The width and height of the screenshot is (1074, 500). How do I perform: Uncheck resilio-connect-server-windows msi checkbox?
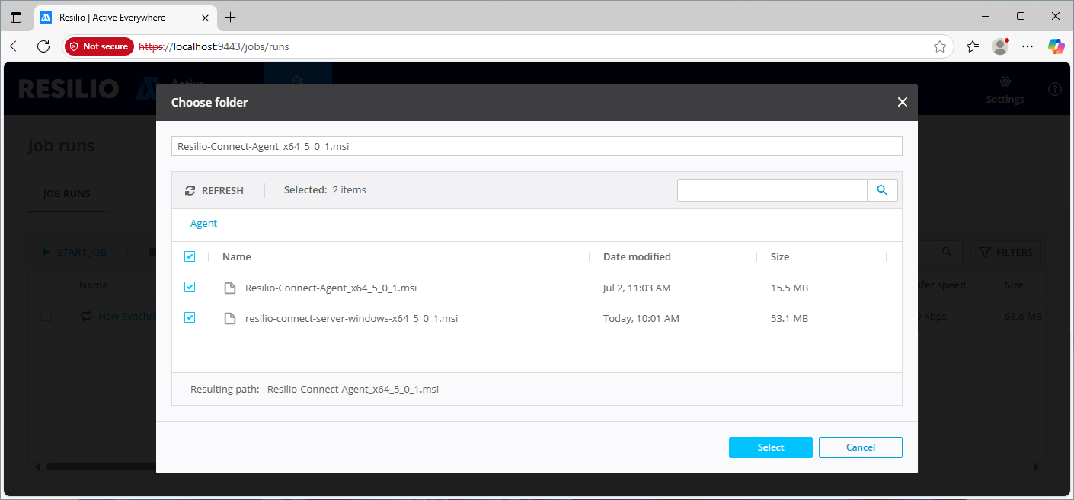[190, 318]
